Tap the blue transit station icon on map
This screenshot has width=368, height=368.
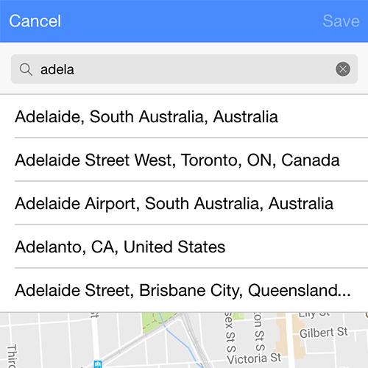click(98, 364)
